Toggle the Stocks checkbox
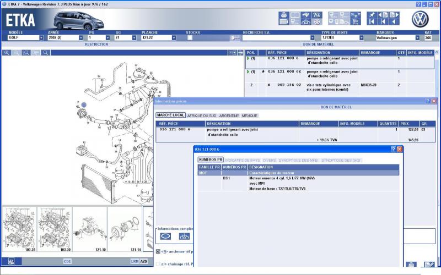This screenshot has height=275, width=441. click(x=190, y=38)
